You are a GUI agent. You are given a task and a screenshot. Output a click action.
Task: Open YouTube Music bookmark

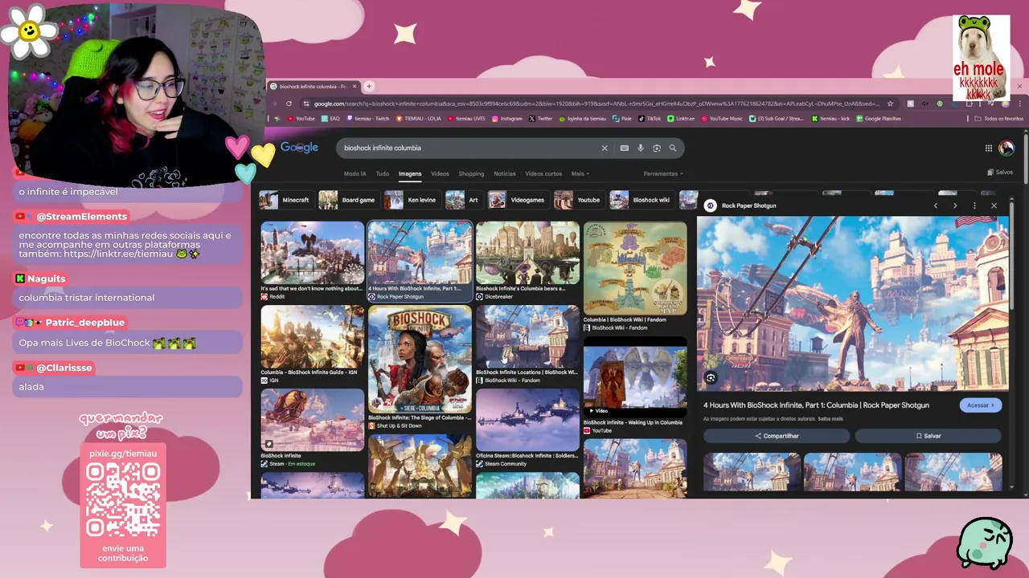click(x=722, y=119)
